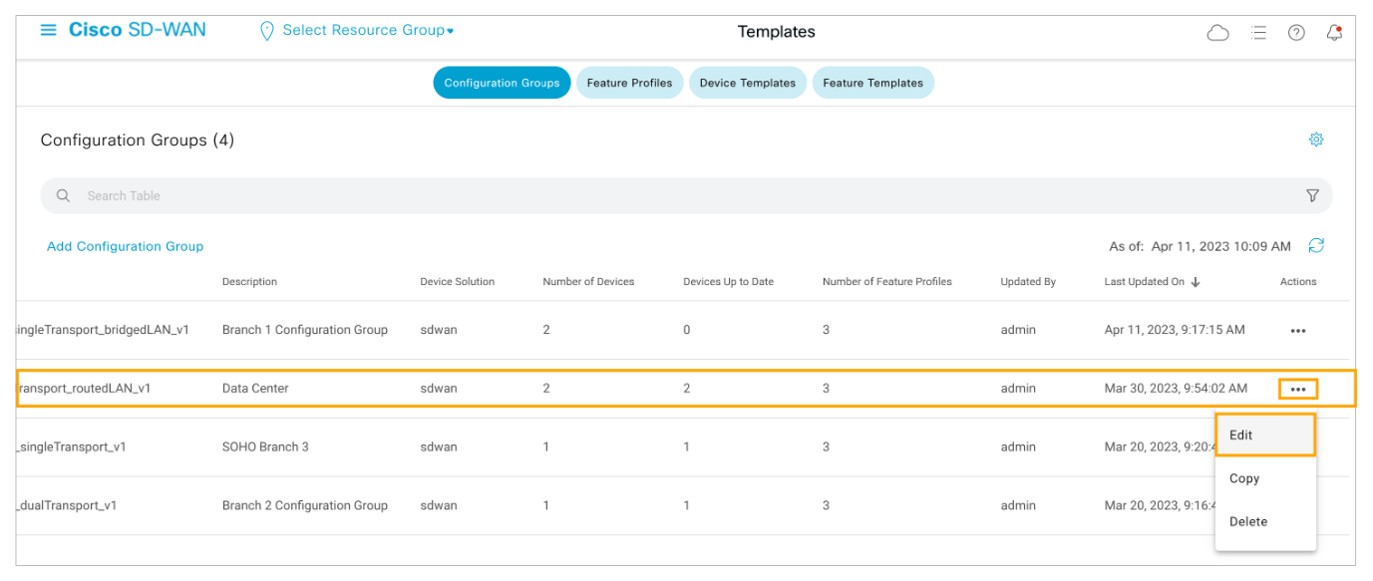Select Edit from the context menu

tap(1241, 436)
